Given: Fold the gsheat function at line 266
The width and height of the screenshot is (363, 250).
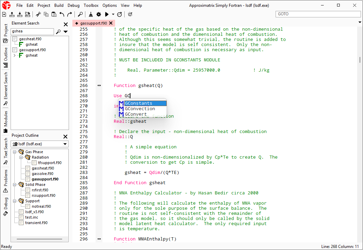Looking at the screenshot, I should click(x=99, y=86).
